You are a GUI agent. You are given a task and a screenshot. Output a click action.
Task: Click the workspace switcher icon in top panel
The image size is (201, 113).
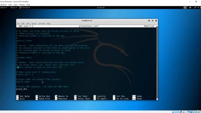click(185, 8)
